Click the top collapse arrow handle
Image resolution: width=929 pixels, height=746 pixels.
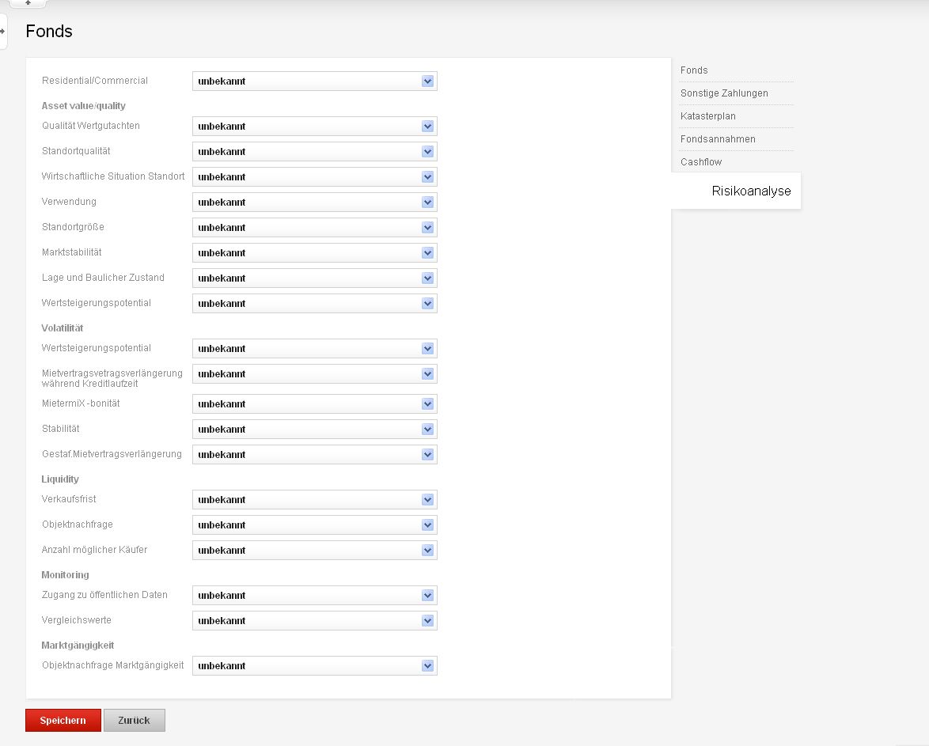coord(28,3)
